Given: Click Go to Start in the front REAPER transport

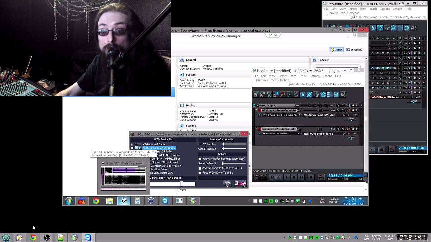Looking at the screenshot, I should point(272,177).
